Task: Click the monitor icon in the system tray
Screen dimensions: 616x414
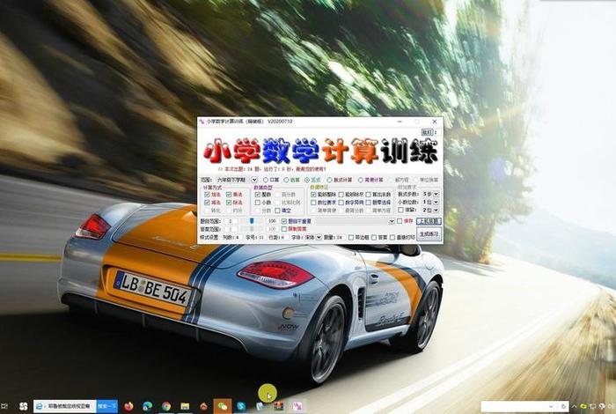Action: 594,406
